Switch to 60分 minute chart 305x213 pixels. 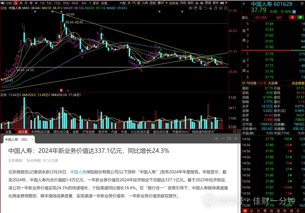pos(75,3)
